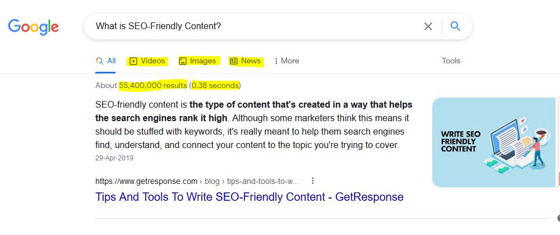This screenshot has width=560, height=235.
Task: Open Tips And Tools To Write SEO-Friendly Content link
Action: tap(249, 197)
